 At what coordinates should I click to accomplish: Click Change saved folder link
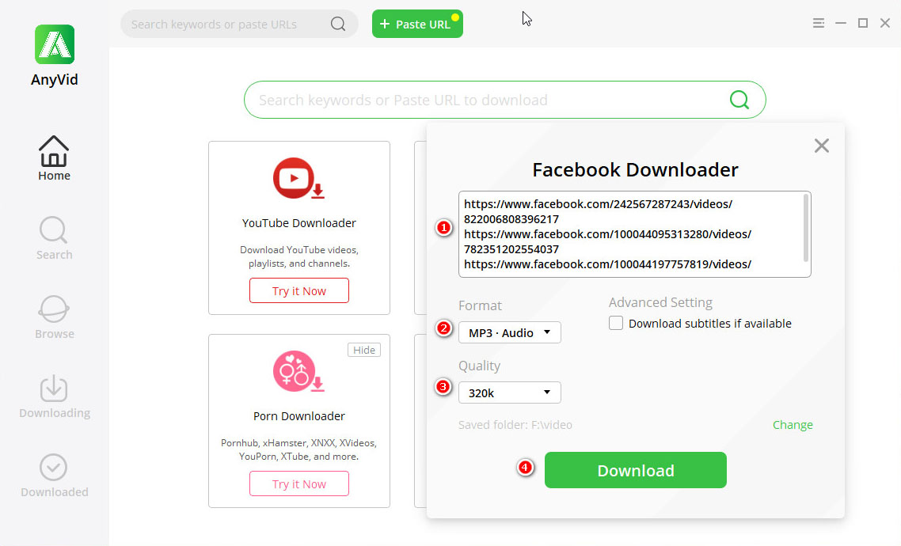pos(793,425)
